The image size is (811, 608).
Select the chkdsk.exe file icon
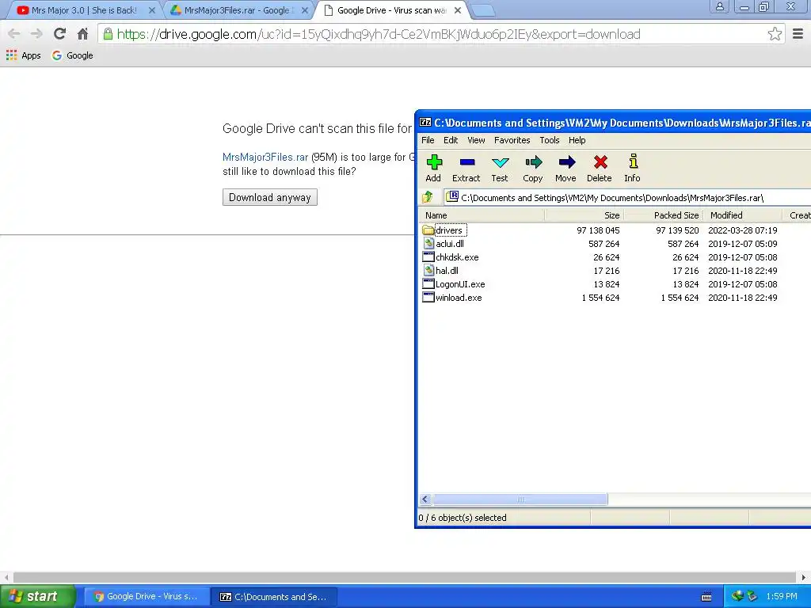pyautogui.click(x=428, y=257)
